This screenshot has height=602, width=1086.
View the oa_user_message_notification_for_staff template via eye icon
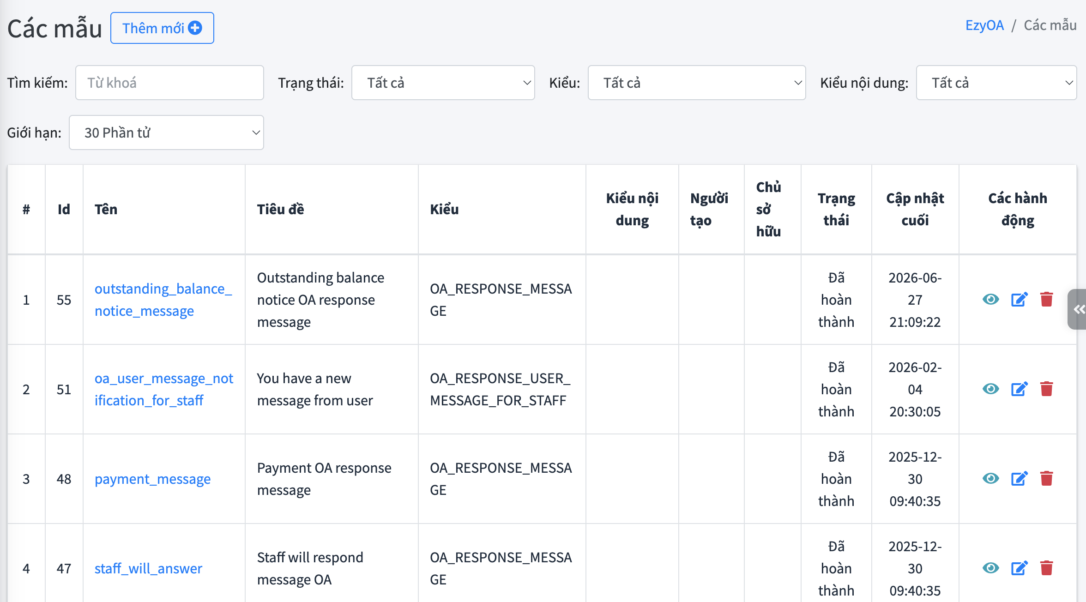(x=990, y=389)
